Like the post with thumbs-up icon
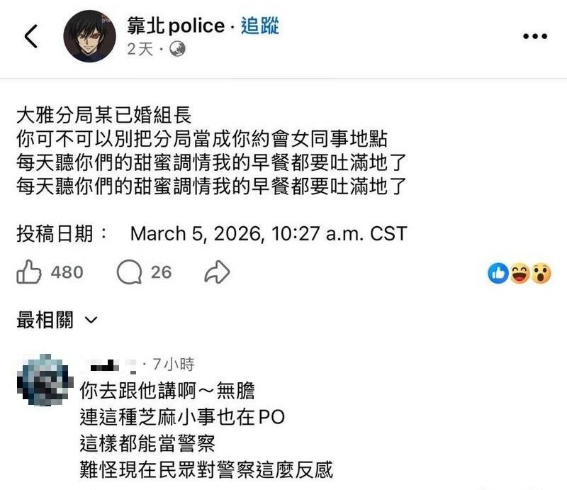This screenshot has width=567, height=490. [x=29, y=272]
